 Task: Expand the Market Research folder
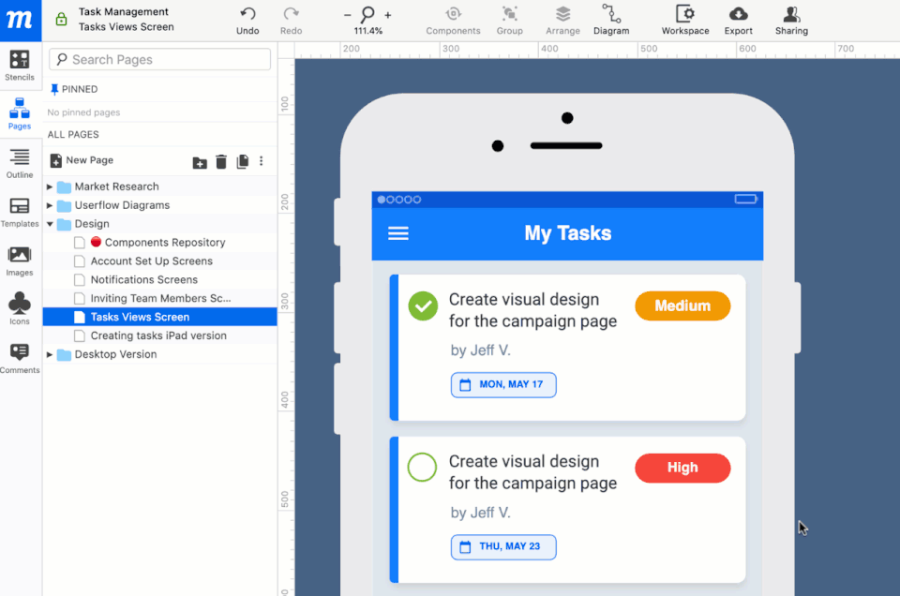[x=50, y=187]
